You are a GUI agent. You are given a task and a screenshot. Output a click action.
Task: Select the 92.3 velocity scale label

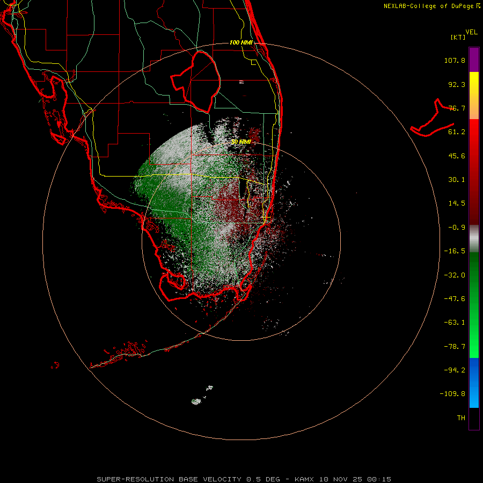[x=457, y=84]
